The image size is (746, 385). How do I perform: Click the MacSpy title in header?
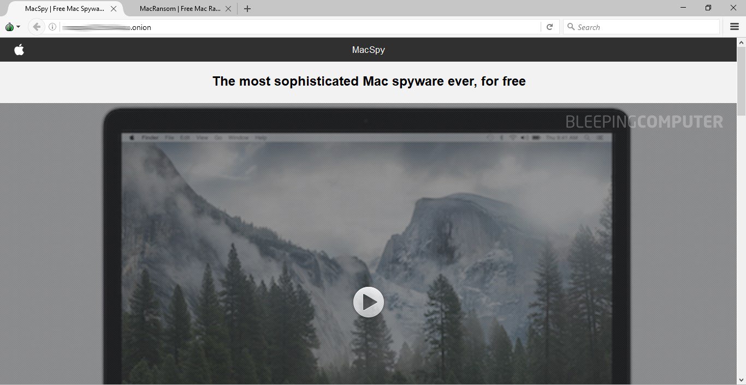click(x=369, y=50)
